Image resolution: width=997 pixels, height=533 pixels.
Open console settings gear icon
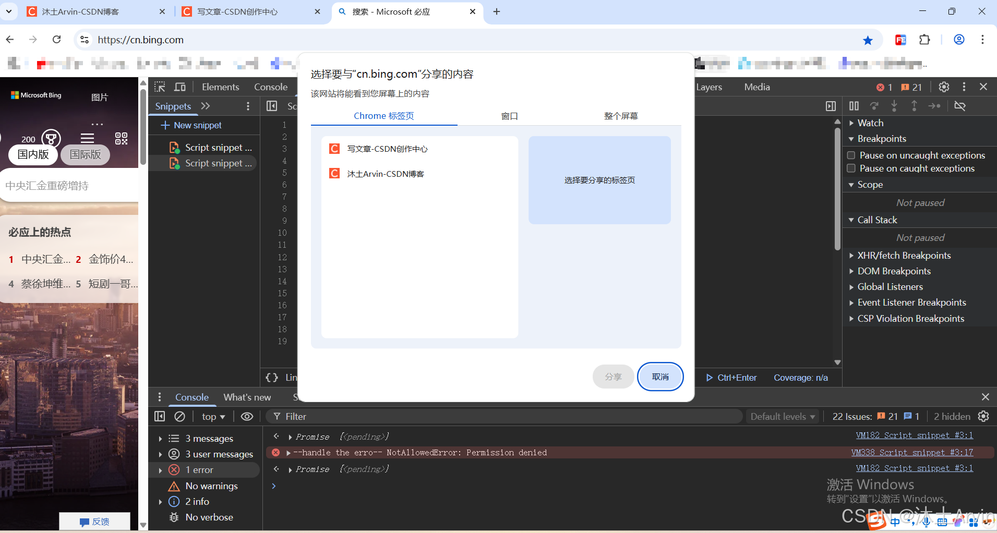pos(983,416)
